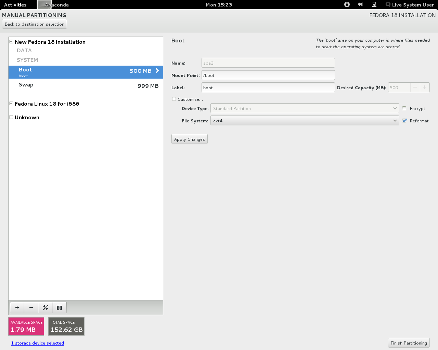The height and width of the screenshot is (350, 438).
Task: Open the File System ext4 dropdown
Action: point(305,121)
